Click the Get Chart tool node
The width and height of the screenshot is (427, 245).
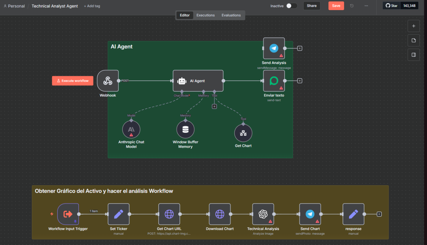pyautogui.click(x=243, y=133)
